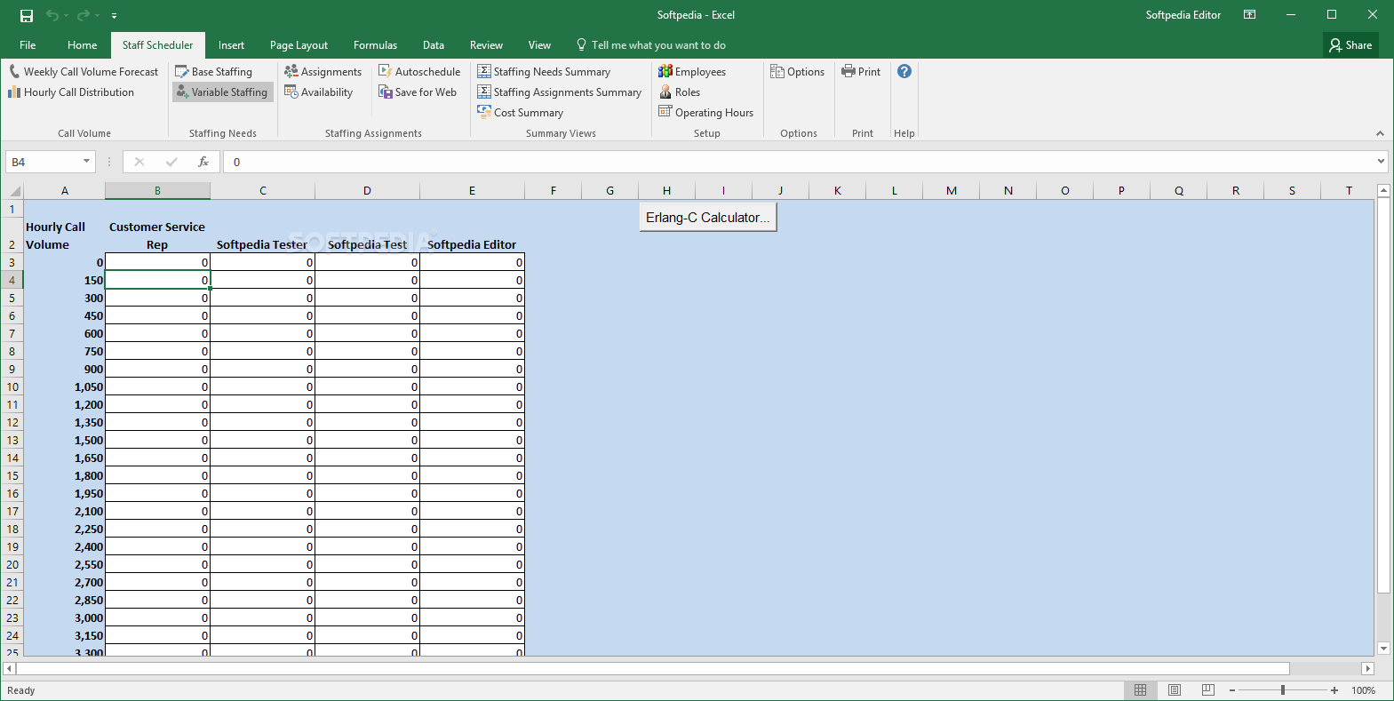Open the Erlang-C Calculator
The width and height of the screenshot is (1394, 701).
(x=708, y=218)
